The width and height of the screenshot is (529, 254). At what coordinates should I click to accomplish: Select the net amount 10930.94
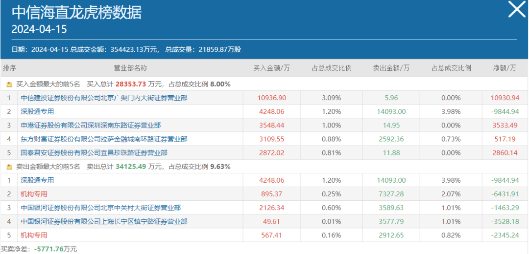pos(505,98)
